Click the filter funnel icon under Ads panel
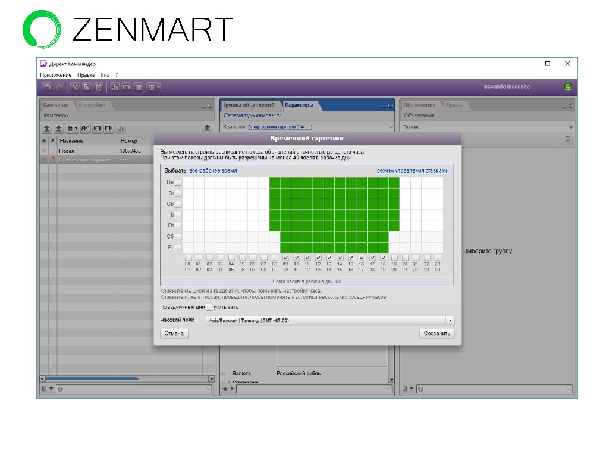 412,389
